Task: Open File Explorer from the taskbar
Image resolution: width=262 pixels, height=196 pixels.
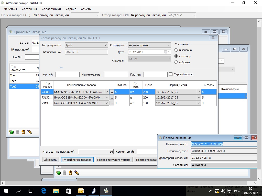Action: 56,191
